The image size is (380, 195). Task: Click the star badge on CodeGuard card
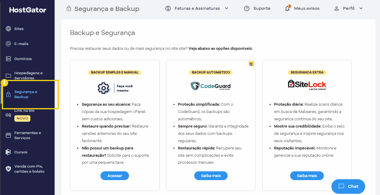[x=251, y=64]
